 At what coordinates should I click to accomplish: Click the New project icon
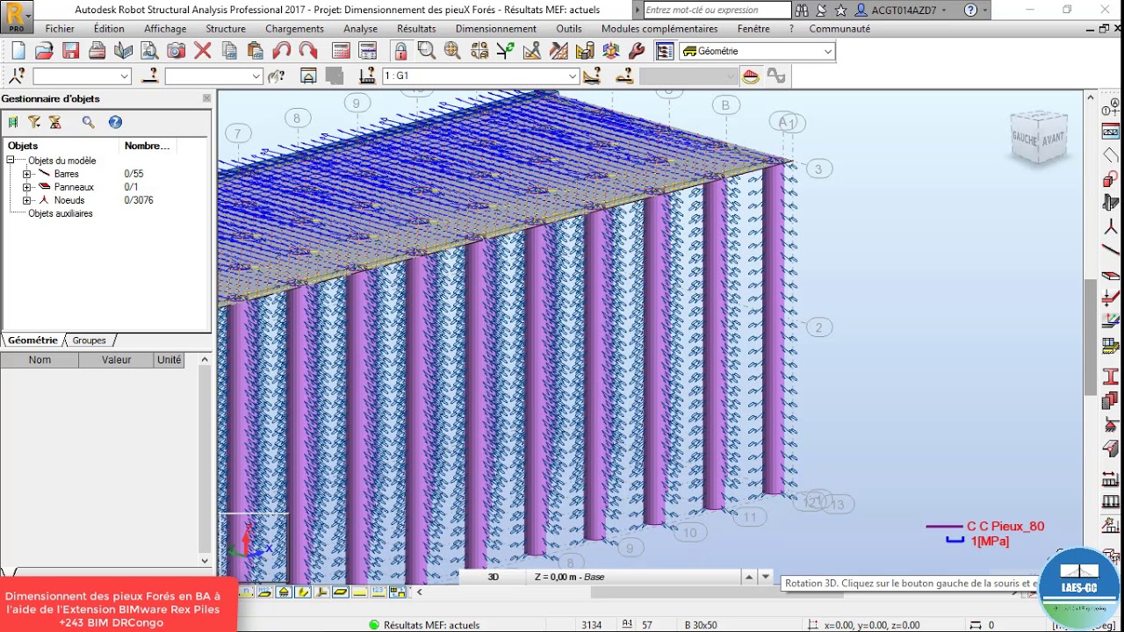(18, 51)
